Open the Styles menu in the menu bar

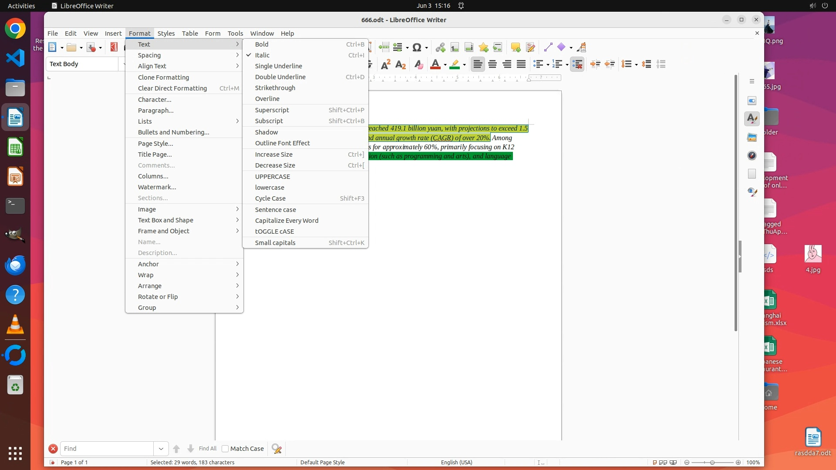click(x=166, y=34)
